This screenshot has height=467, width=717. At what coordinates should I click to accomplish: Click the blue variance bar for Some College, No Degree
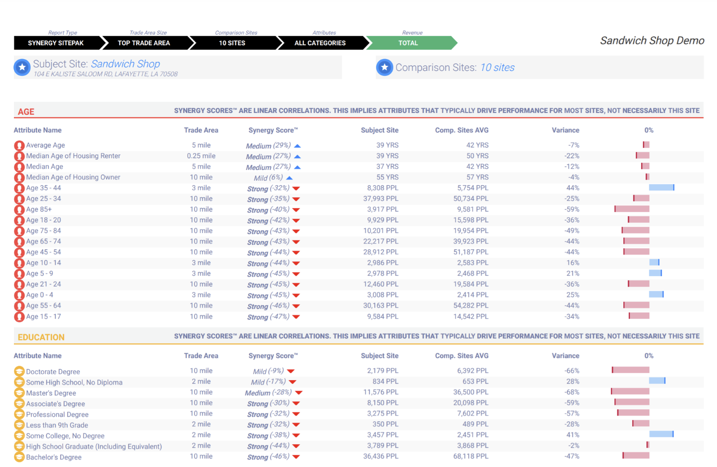point(661,434)
